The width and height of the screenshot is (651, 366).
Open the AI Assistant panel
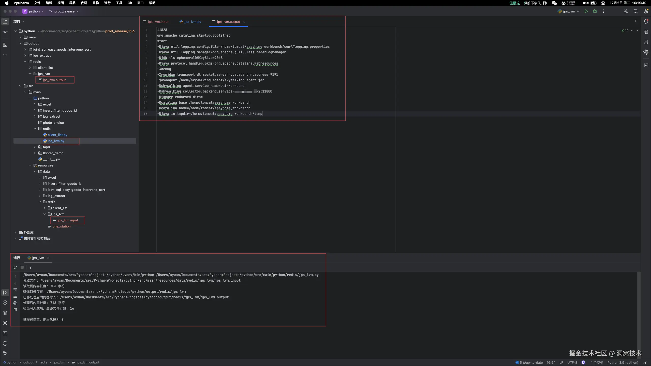coord(646,32)
